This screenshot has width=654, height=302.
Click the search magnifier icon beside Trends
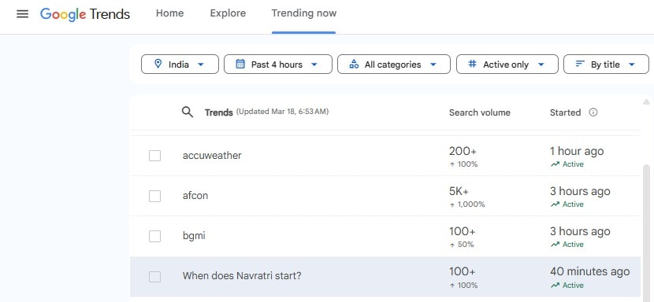click(x=188, y=112)
